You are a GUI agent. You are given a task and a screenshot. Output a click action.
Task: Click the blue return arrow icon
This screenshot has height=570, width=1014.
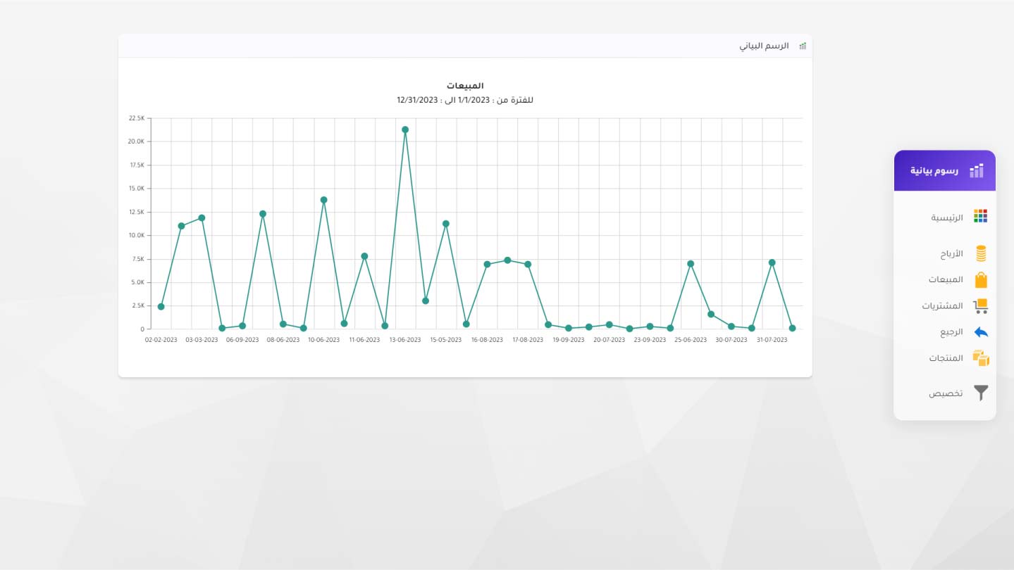(x=980, y=332)
